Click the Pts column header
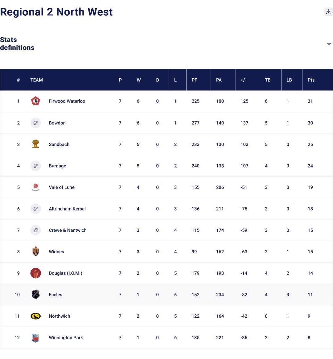This screenshot has width=333, height=359. (311, 80)
